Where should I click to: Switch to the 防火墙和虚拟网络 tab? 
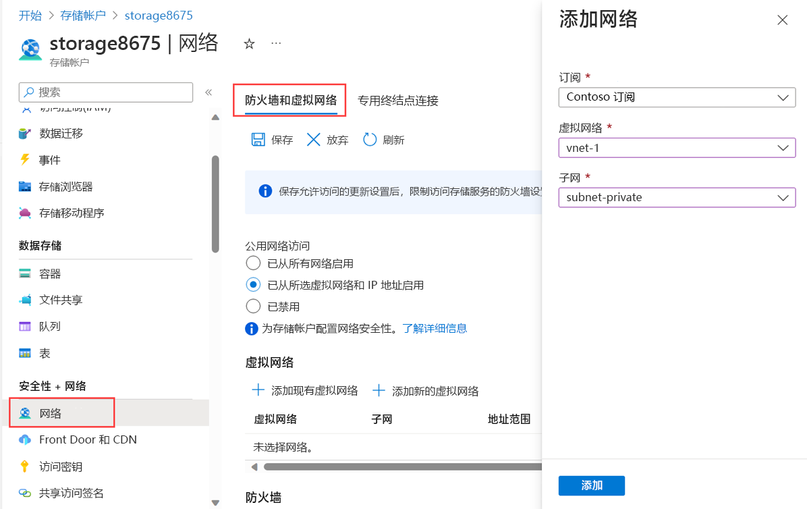click(x=289, y=99)
